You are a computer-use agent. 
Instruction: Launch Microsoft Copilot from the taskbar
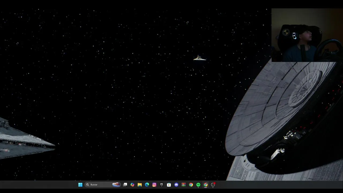[x=132, y=185]
